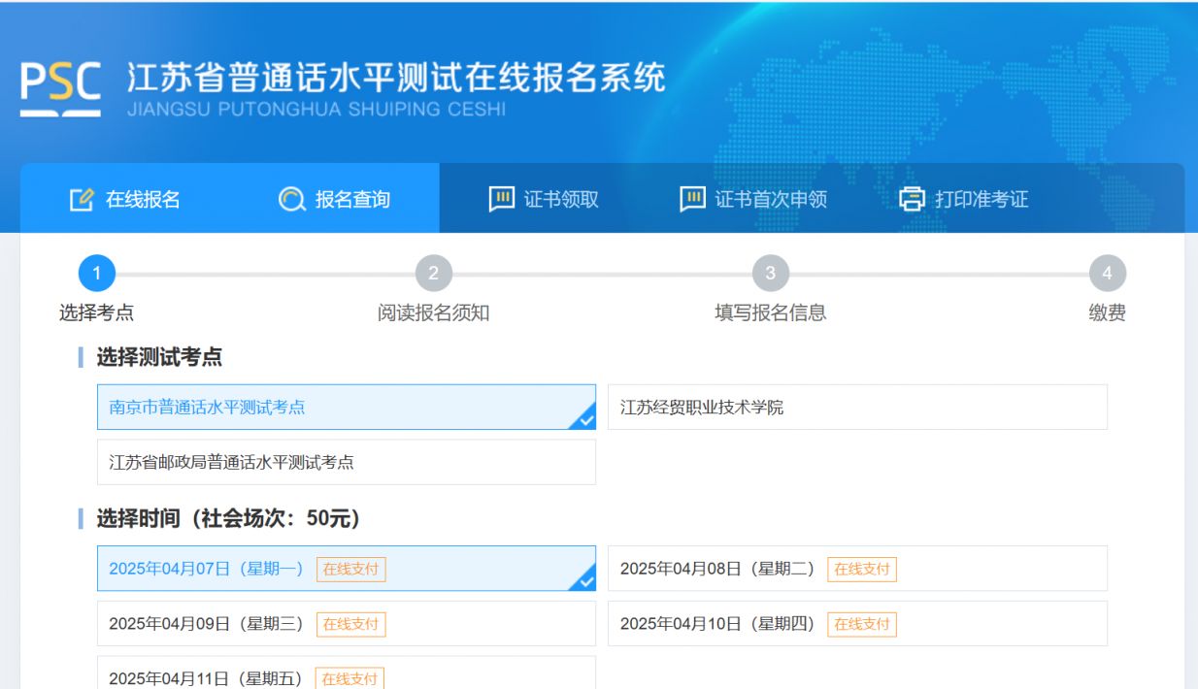Click the checkmark on 南京市 test site
The width and height of the screenshot is (1198, 689).
click(x=585, y=420)
